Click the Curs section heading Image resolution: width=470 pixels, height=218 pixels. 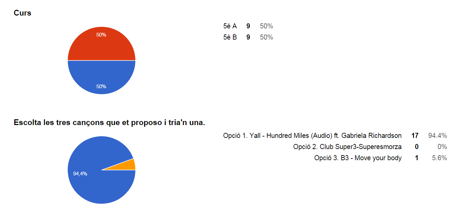(22, 13)
